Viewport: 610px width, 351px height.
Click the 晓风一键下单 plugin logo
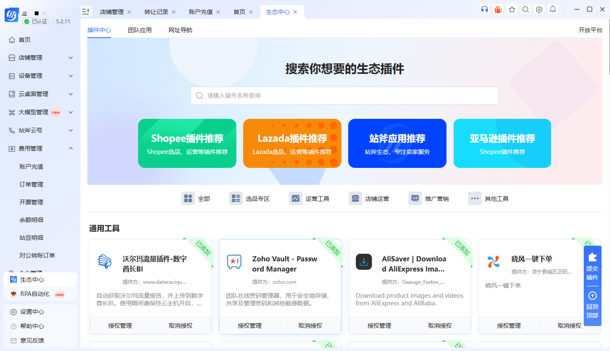pos(494,262)
